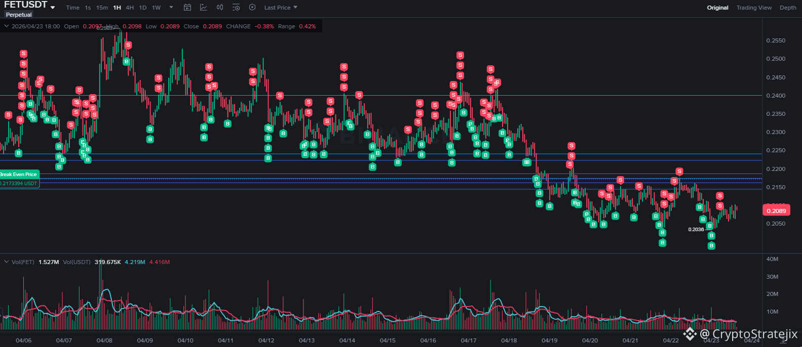Click the 04/12 date axis label
The image size is (802, 347).
266,340
